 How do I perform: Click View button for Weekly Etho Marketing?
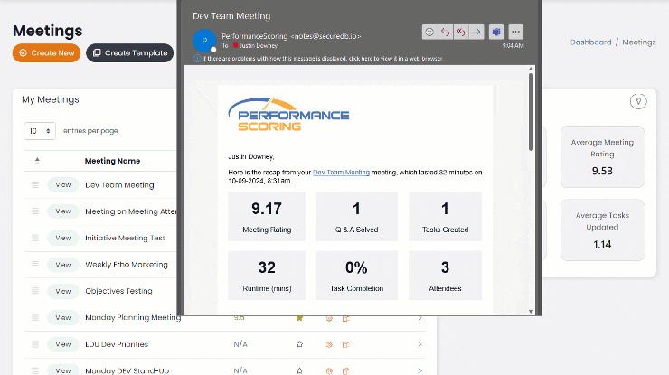pyautogui.click(x=63, y=265)
